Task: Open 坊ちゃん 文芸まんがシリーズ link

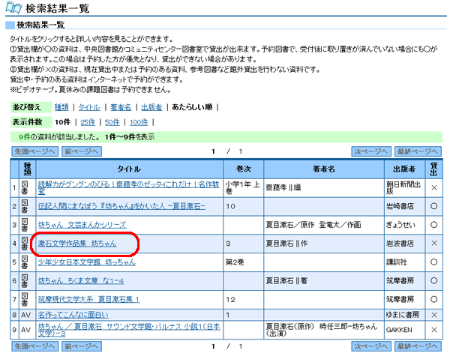Action: (82, 225)
